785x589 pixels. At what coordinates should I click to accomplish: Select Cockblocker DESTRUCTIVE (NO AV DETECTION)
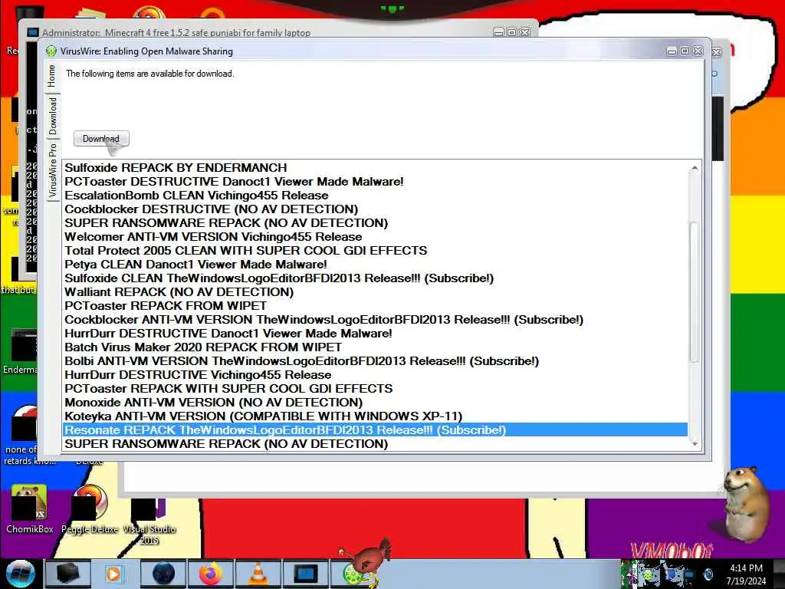click(x=376, y=209)
